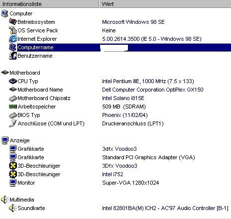Image resolution: width=231 pixels, height=219 pixels.
Task: Select the Motherboard category label
Action: 25,73
